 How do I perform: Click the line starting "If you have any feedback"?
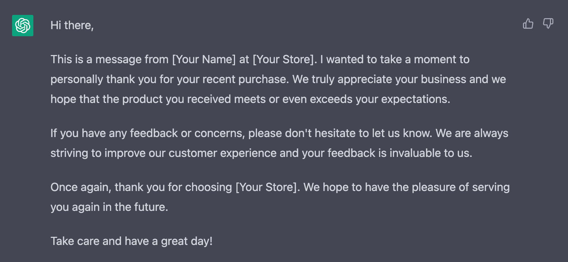(x=279, y=133)
